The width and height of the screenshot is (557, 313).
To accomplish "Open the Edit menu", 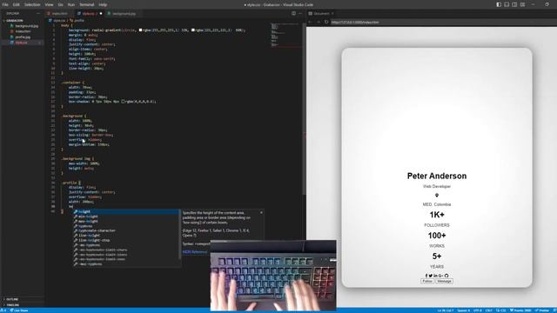I will click(17, 4).
